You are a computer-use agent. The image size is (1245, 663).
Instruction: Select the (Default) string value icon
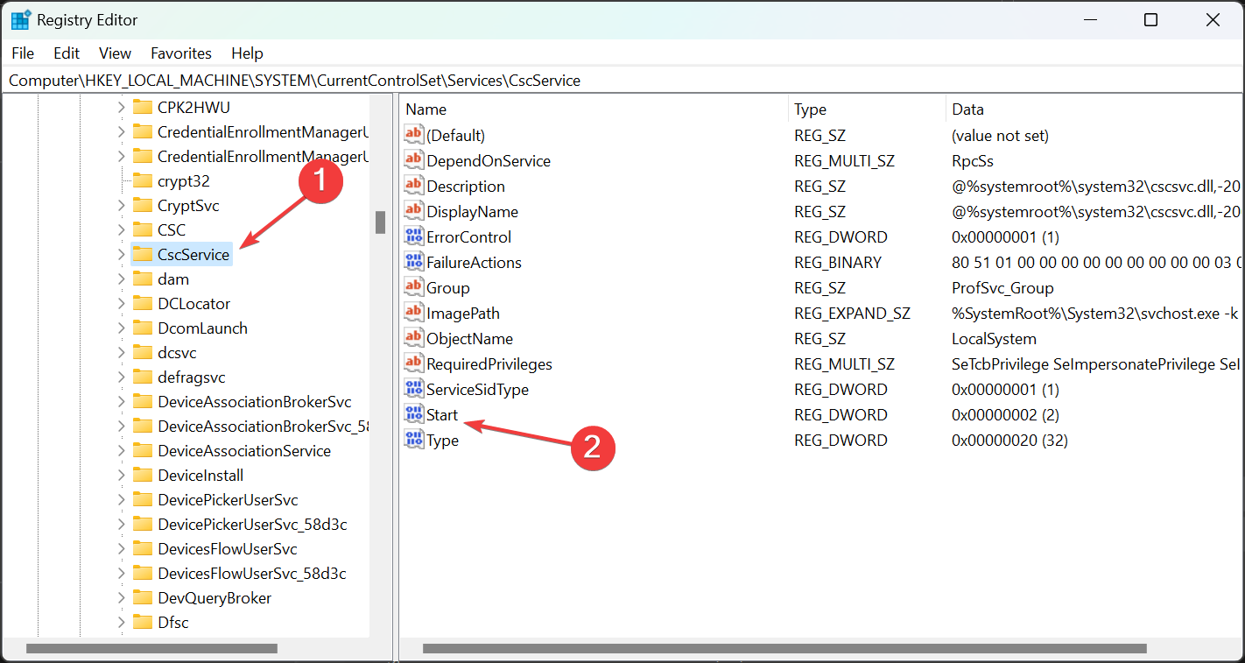point(413,135)
